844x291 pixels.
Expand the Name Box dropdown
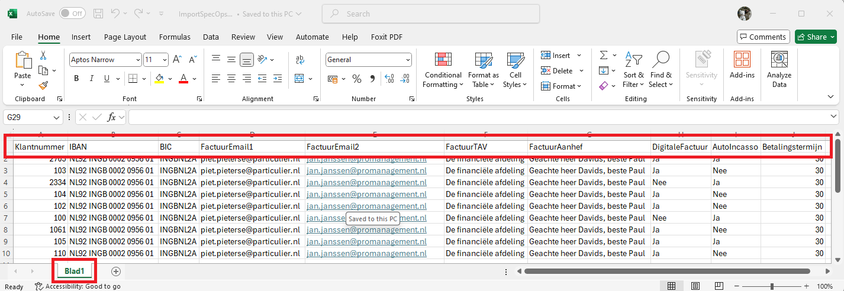tap(57, 117)
